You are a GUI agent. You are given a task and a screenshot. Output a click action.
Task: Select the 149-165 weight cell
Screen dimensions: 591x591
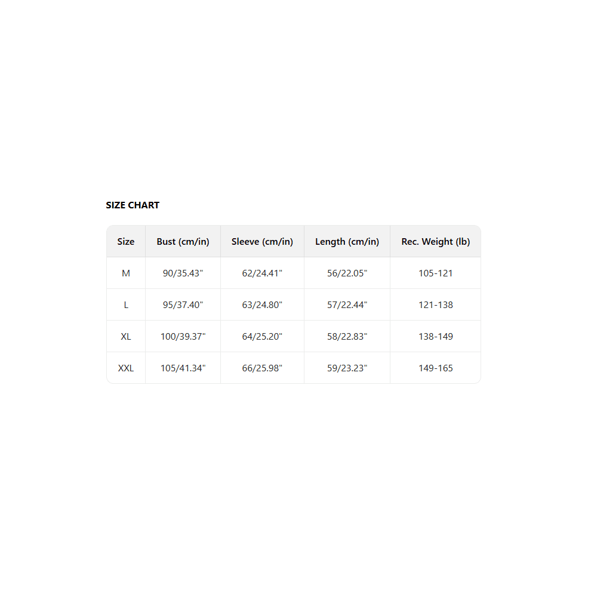pyautogui.click(x=435, y=368)
